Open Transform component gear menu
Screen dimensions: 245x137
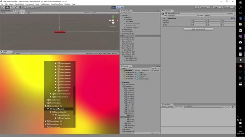(x=234, y=18)
